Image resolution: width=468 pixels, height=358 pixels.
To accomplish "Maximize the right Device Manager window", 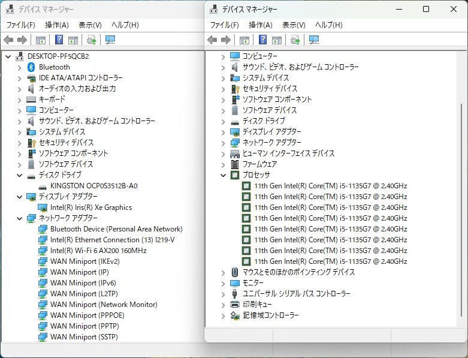I will pyautogui.click(x=426, y=9).
